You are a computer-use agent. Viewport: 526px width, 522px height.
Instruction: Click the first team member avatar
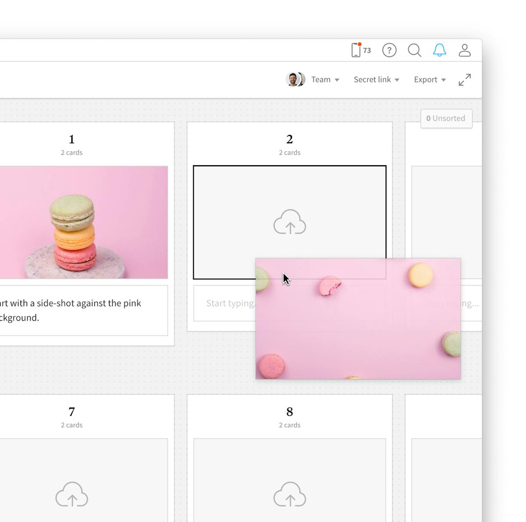292,79
